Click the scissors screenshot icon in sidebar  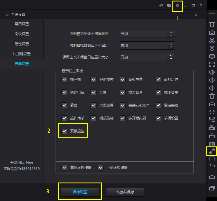point(212,40)
